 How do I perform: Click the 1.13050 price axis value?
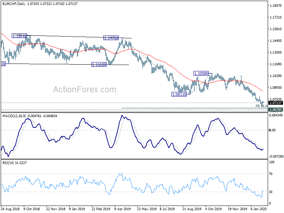[276, 52]
